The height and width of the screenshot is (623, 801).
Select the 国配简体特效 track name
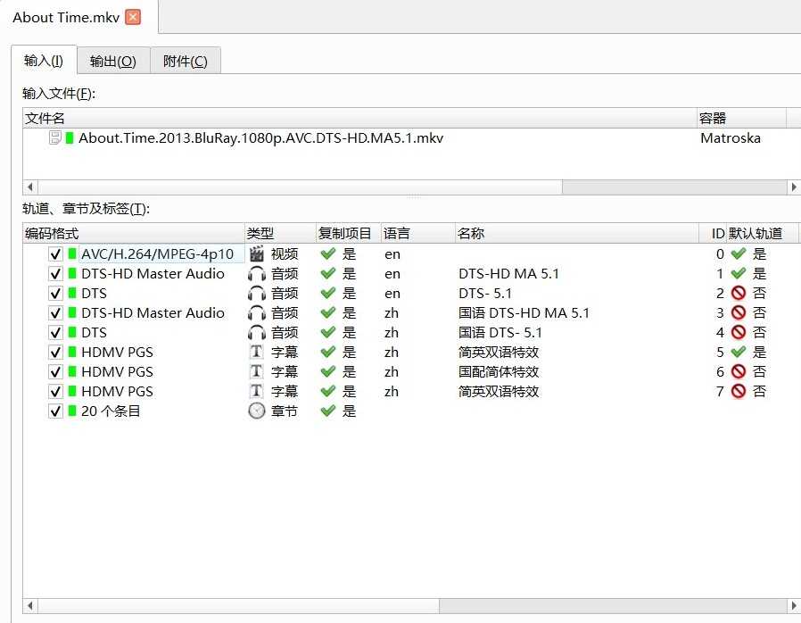[x=499, y=371]
